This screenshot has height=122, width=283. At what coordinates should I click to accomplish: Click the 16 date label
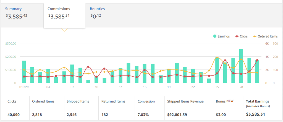point(145,87)
